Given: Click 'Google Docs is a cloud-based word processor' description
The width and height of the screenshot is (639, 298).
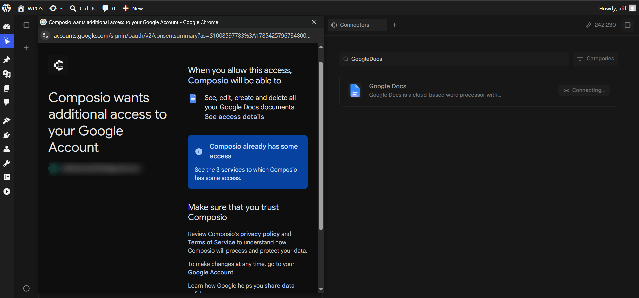Looking at the screenshot, I should point(435,95).
